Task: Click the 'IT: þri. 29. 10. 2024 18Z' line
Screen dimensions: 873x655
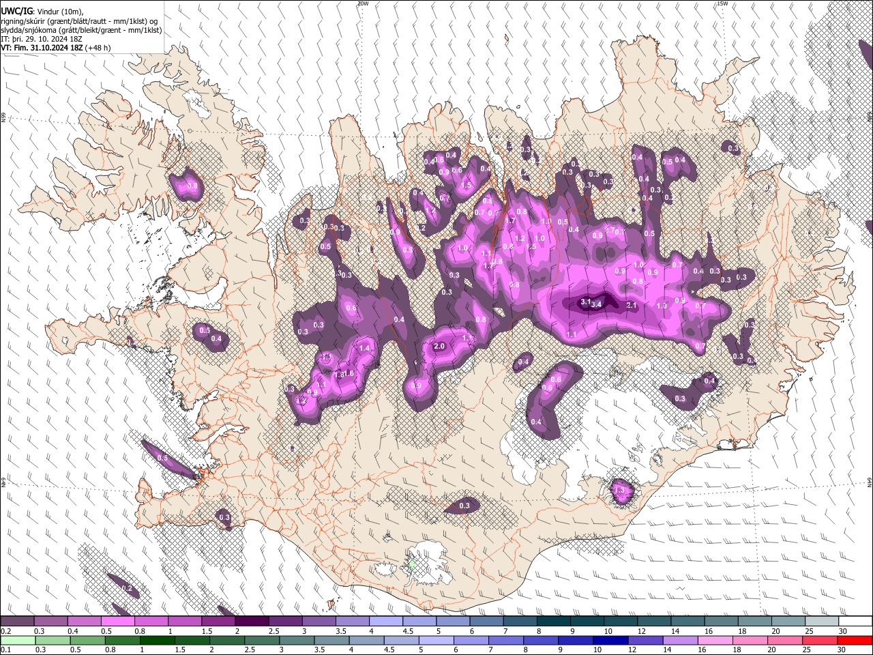Action: 42,39
